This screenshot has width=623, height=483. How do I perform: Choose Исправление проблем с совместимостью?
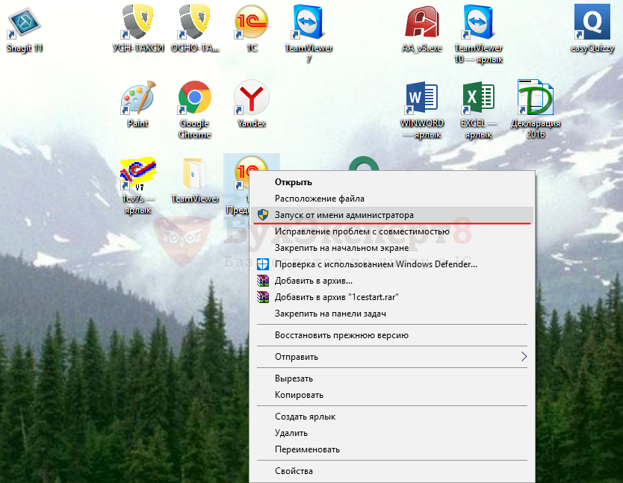[391, 231]
